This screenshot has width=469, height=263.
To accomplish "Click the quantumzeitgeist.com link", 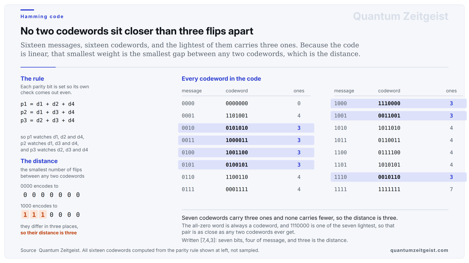I will click(419, 250).
